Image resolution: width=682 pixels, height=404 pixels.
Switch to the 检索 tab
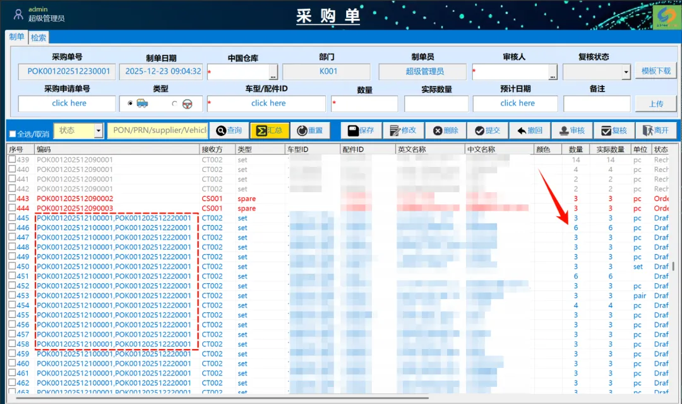point(39,37)
